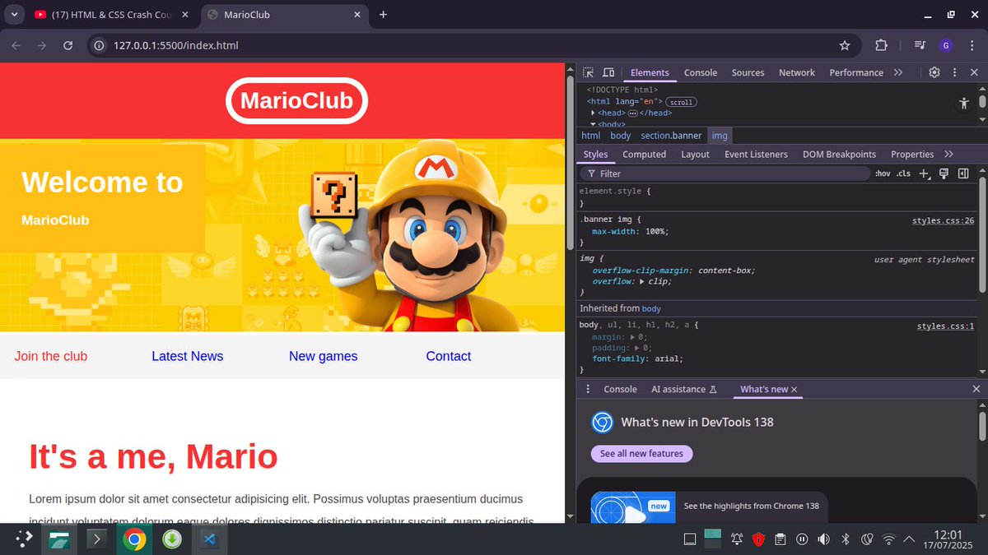Image resolution: width=988 pixels, height=555 pixels.
Task: Open the media control icon in Chrome toolbar
Action: [x=920, y=45]
